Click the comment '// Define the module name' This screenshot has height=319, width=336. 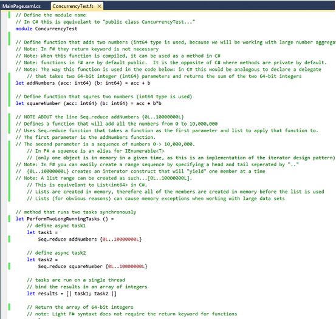pos(50,15)
